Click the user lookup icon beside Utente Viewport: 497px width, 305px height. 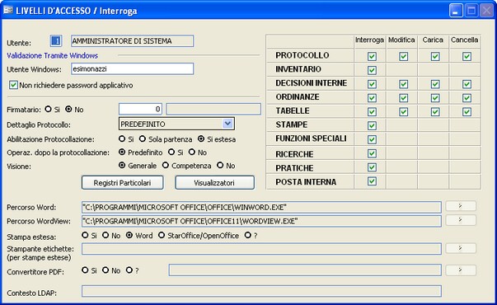(56, 41)
